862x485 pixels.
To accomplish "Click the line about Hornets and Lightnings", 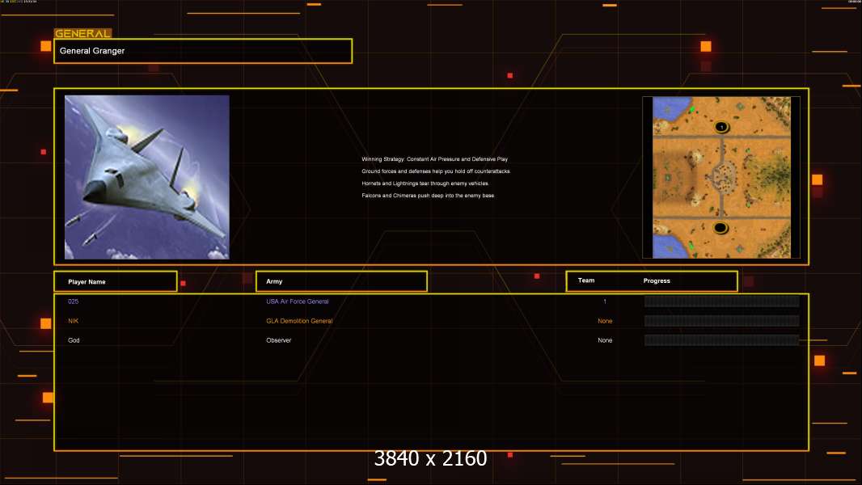I will [x=425, y=183].
